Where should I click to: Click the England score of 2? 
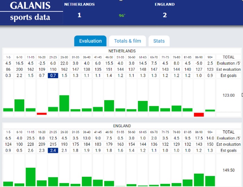pyautogui.click(x=165, y=15)
